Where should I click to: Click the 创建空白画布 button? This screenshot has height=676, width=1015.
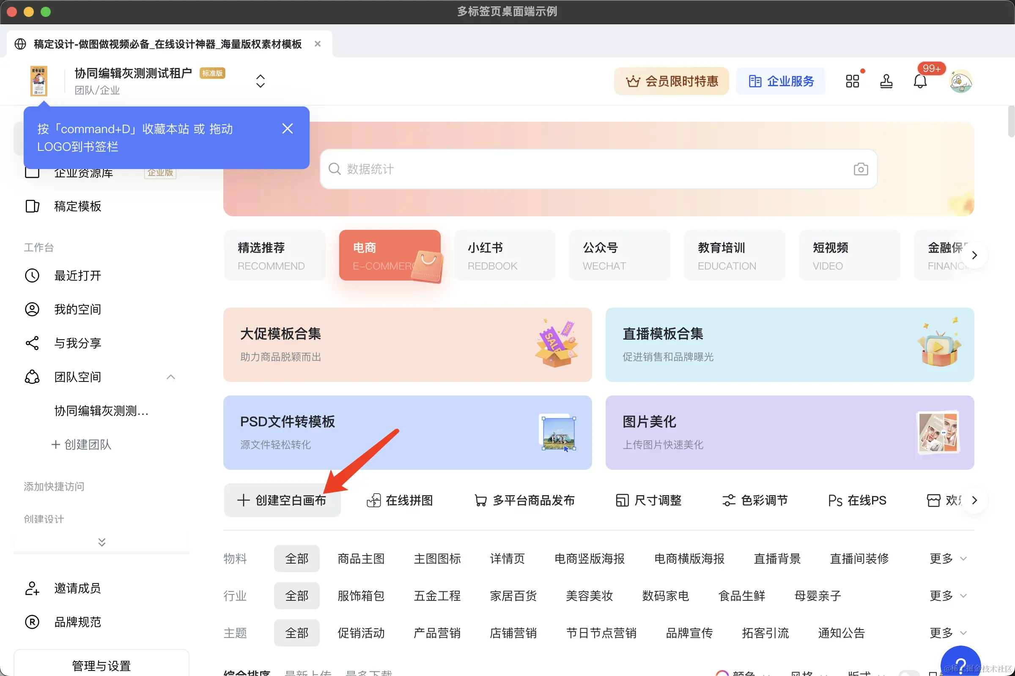[282, 500]
